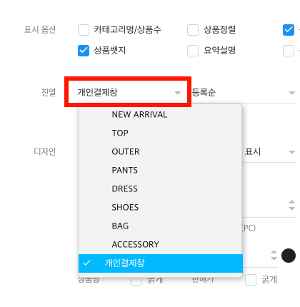This screenshot has width=300, height=307.
Task: Enable the 굵게 checkbox at bottom right
Action: click(251, 280)
